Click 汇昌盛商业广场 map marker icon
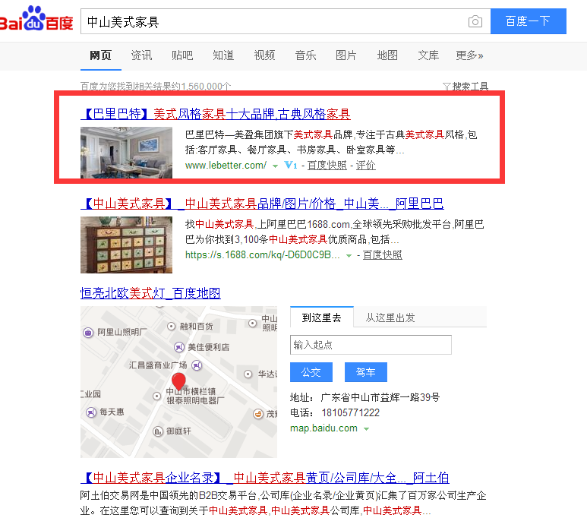The width and height of the screenshot is (587, 518). click(x=197, y=365)
